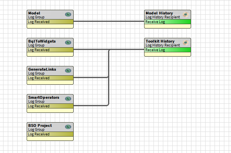Click the eye icon on Model log group
The width and height of the screenshot is (231, 153).
68,14
